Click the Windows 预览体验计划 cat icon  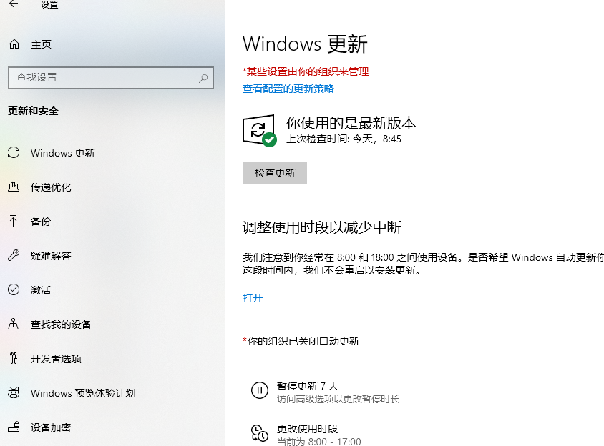(x=14, y=392)
